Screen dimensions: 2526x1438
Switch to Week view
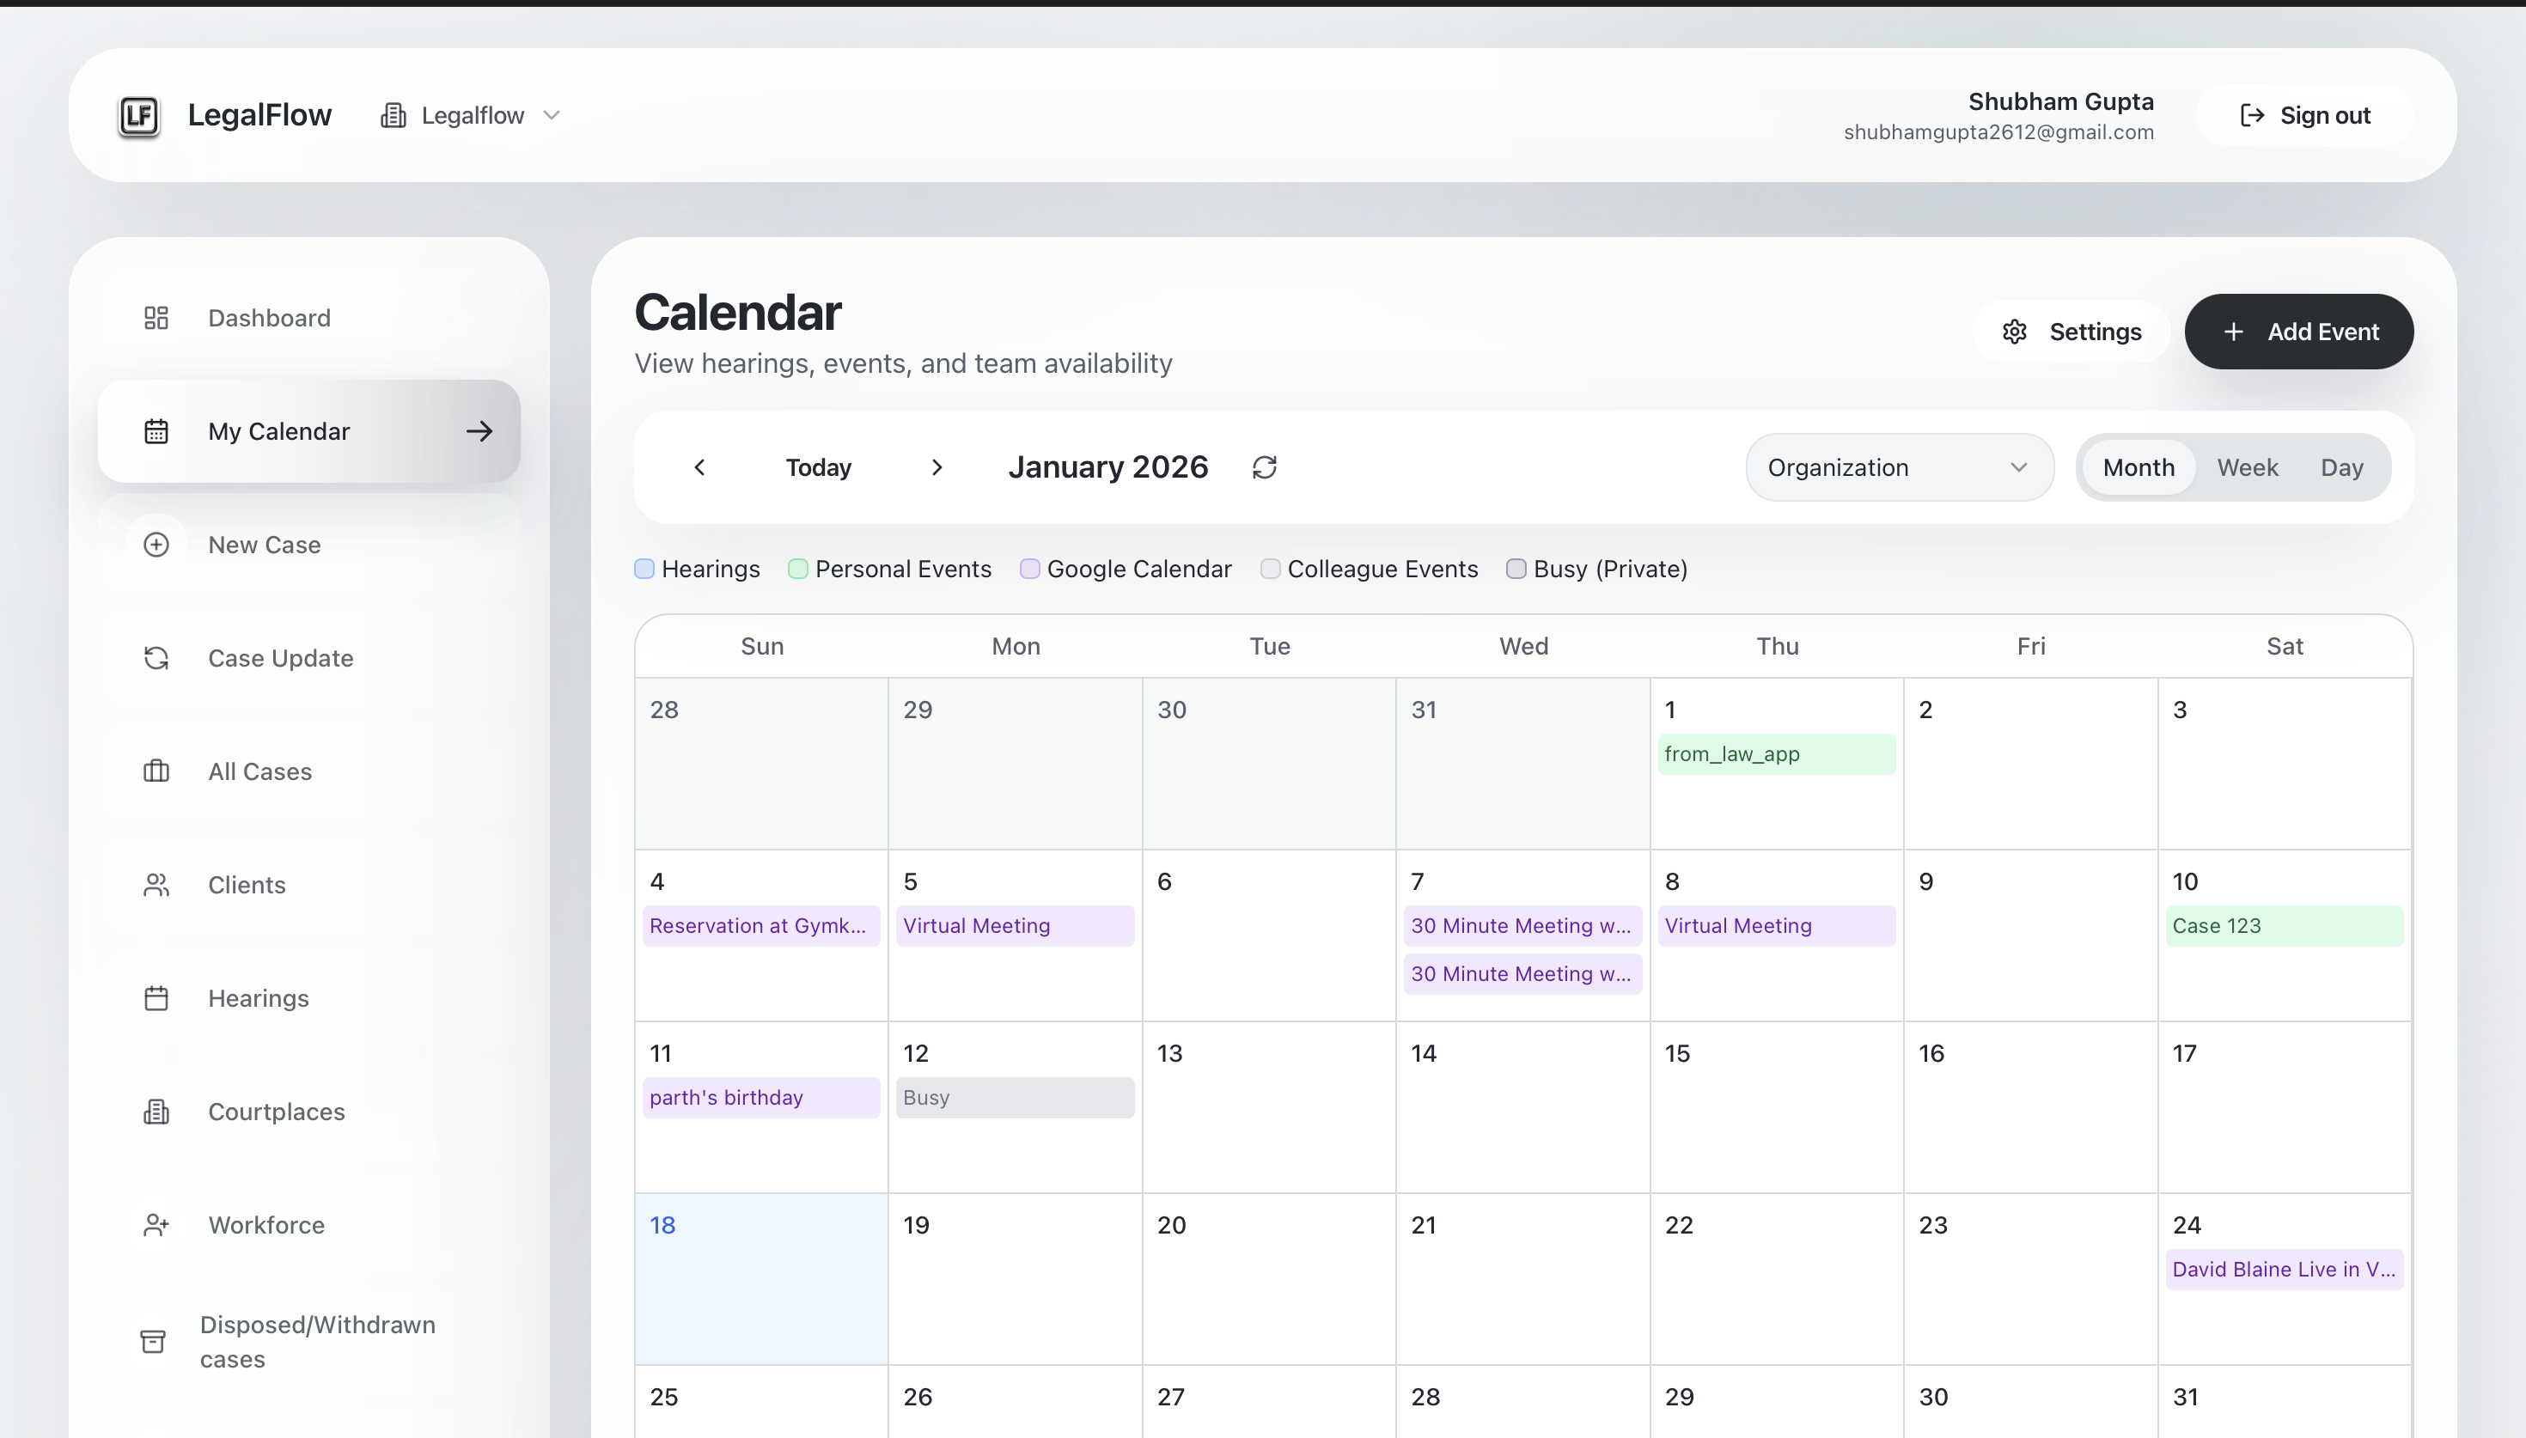(x=2248, y=466)
